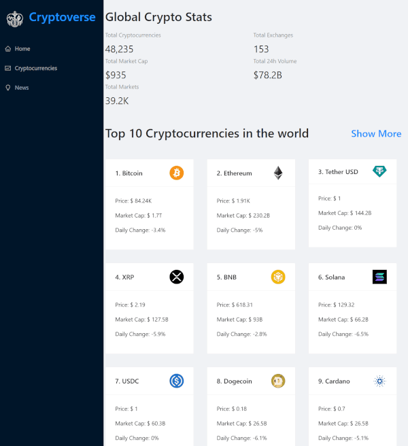
Task: Click the XRP black logo icon
Action: click(176, 277)
